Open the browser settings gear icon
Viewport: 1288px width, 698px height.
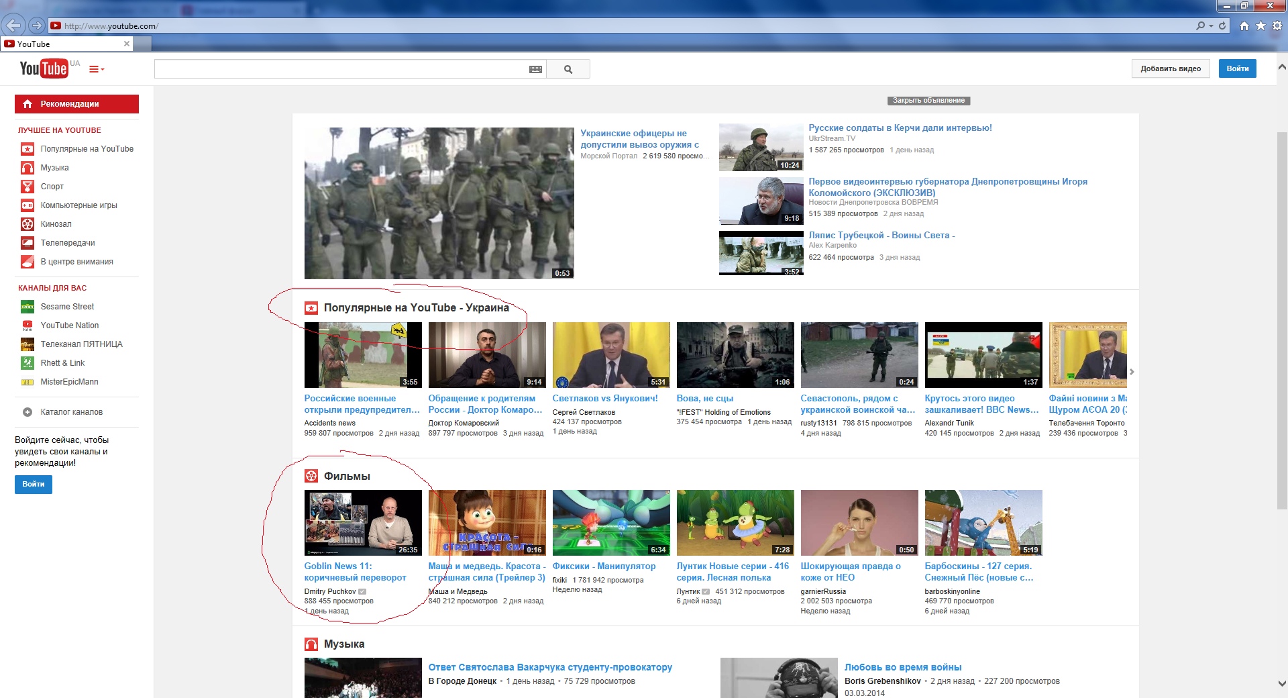tap(1277, 26)
